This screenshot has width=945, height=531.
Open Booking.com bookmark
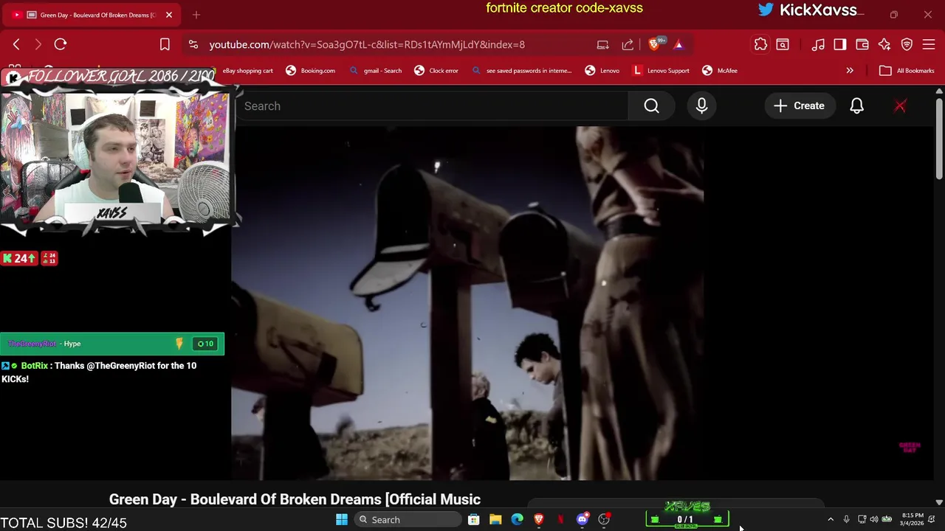point(310,71)
